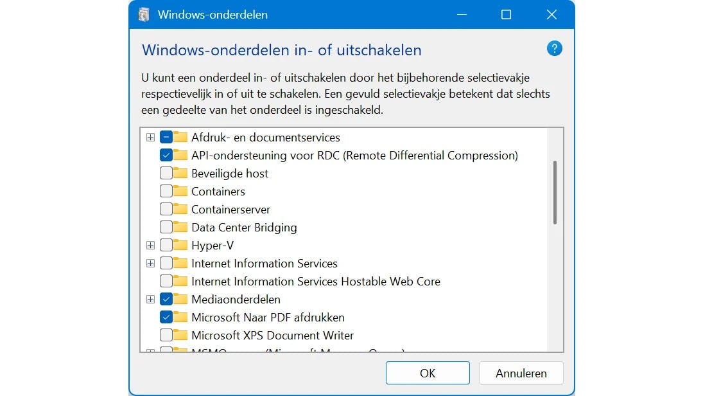Toggle API-ondersteuning voor RDC checkbox
This screenshot has width=703, height=396.
(166, 155)
